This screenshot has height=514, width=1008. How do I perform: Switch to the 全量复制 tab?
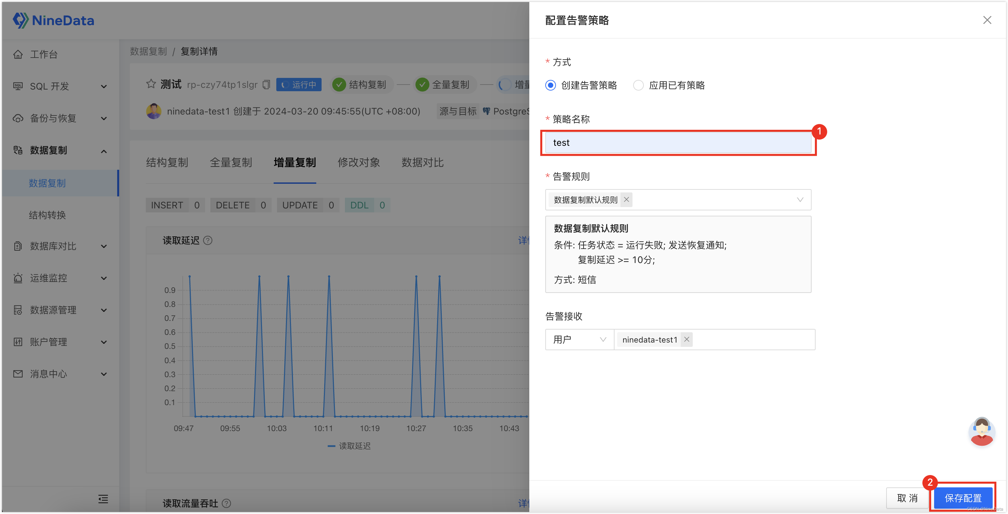pos(231,162)
